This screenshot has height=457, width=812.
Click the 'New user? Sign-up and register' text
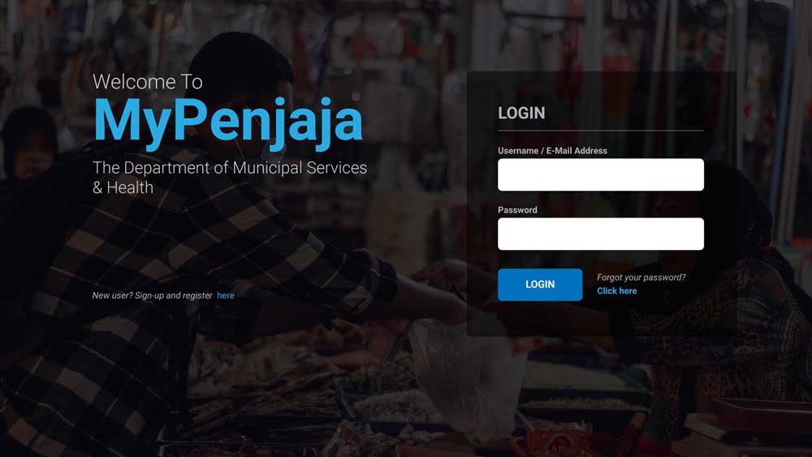[x=153, y=295]
